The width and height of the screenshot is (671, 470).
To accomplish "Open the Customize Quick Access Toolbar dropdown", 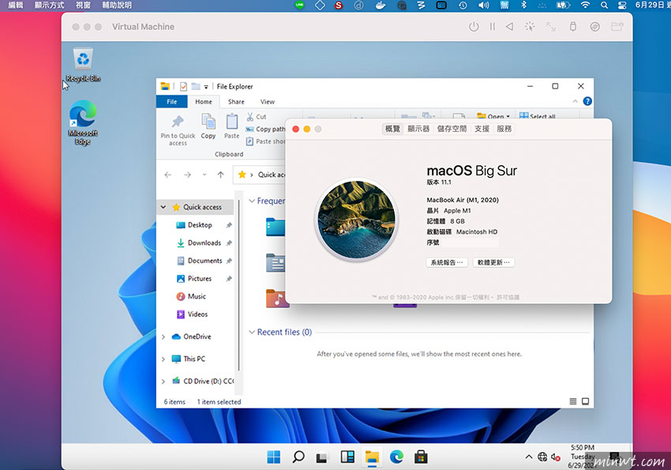I will (x=206, y=87).
